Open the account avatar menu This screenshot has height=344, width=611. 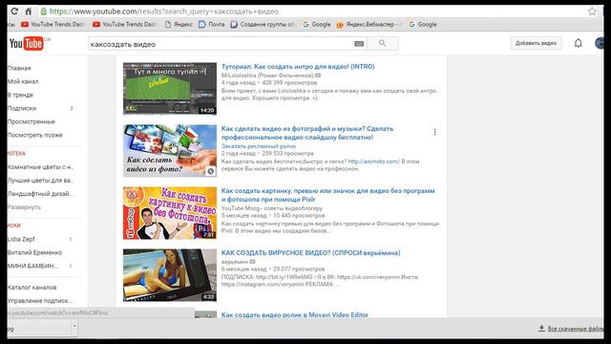coord(600,43)
